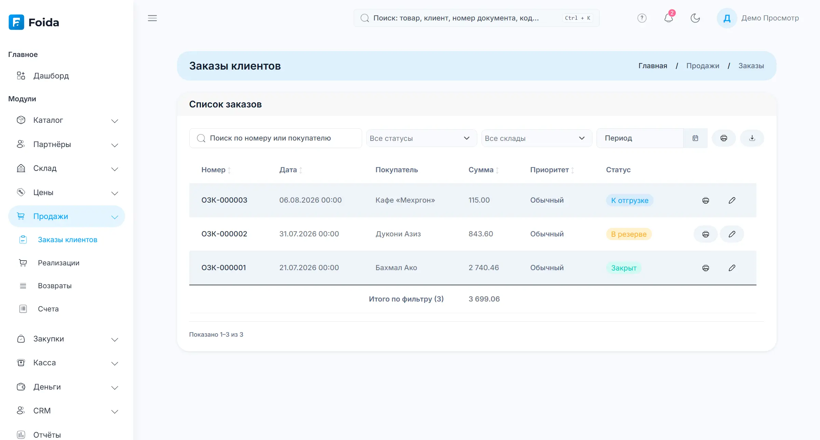The image size is (820, 440).
Task: Open the notifications bell
Action: (669, 18)
